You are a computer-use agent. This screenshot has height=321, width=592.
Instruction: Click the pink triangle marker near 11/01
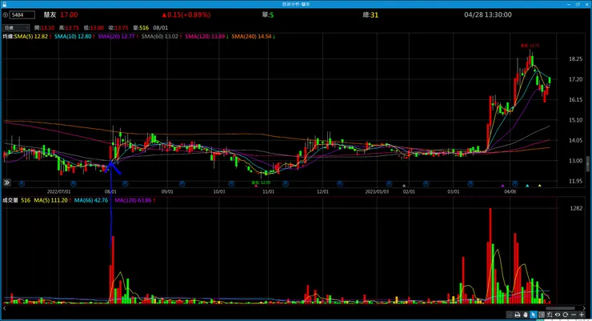coord(256,186)
